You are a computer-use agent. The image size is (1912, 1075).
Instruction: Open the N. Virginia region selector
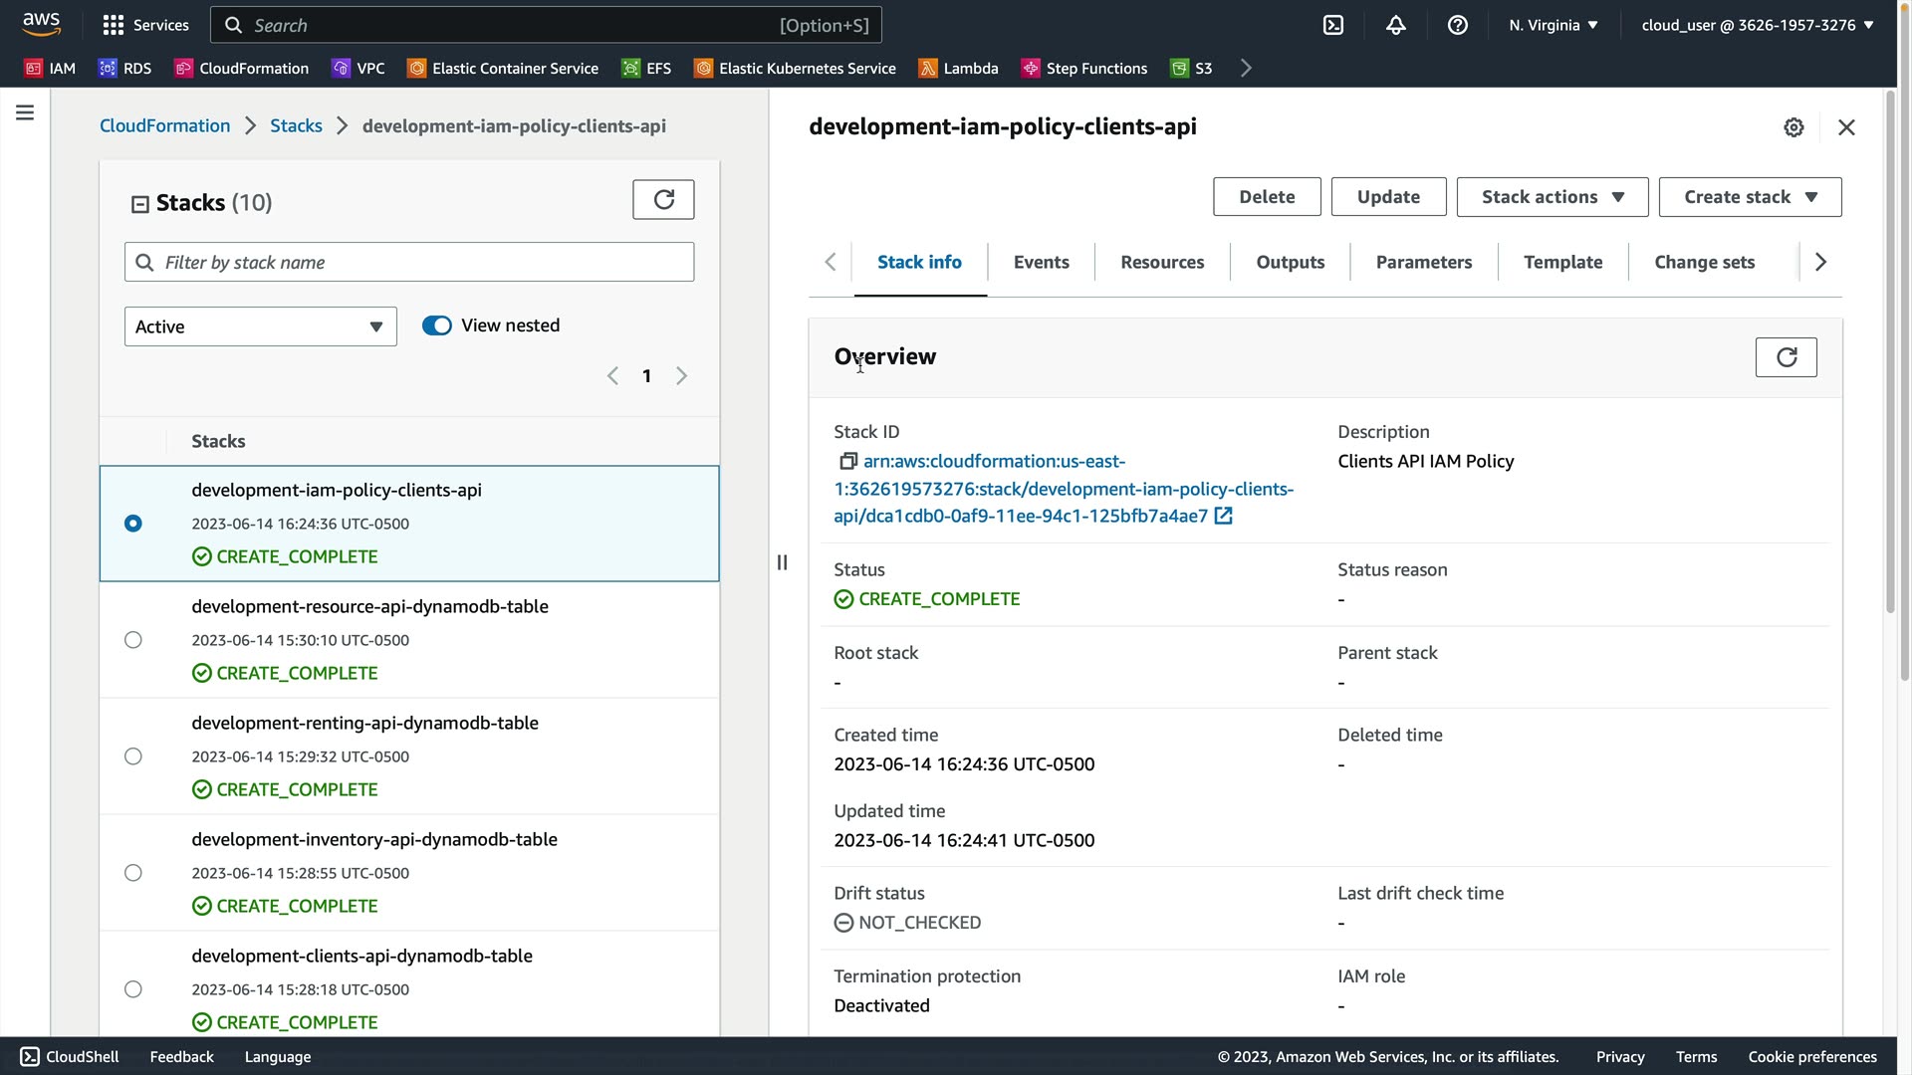1553,25
